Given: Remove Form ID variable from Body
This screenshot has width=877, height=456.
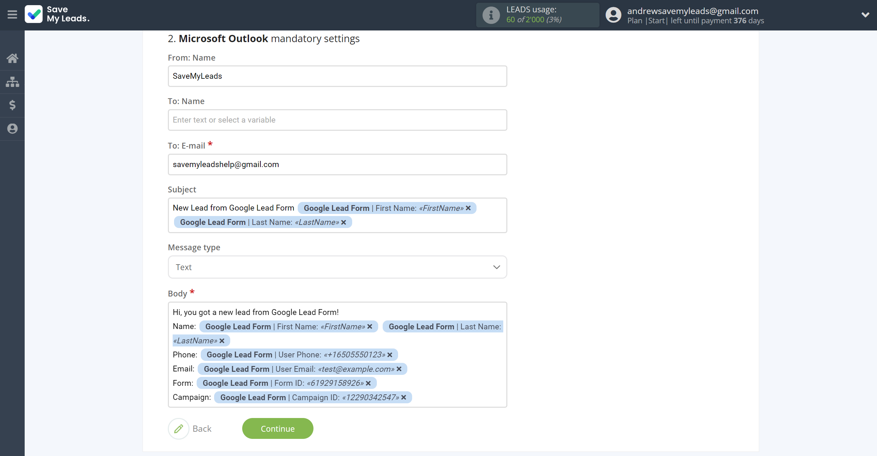Looking at the screenshot, I should tap(368, 383).
